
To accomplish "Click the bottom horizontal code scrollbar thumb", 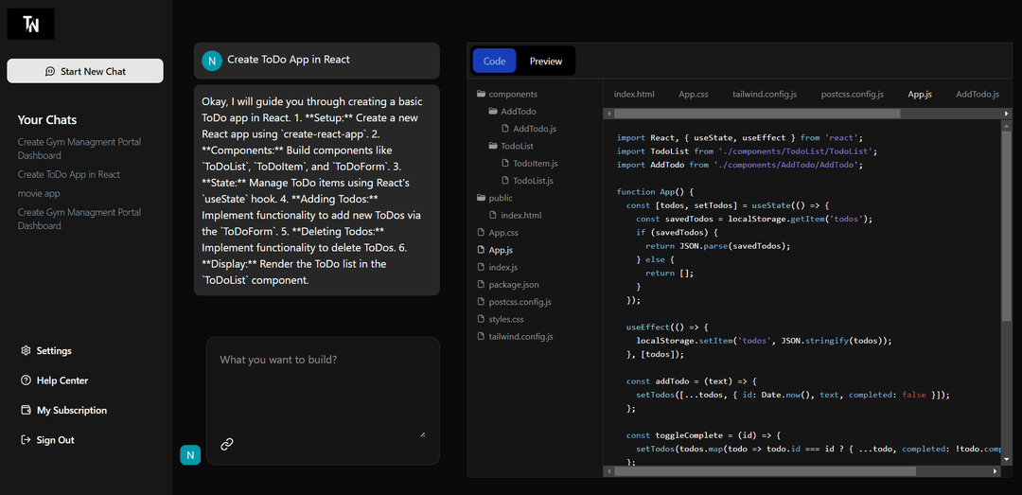I will tap(765, 471).
